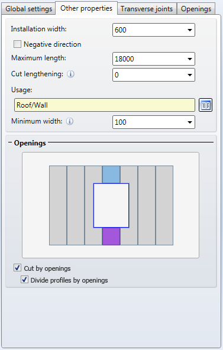
Task: Click the blue profile segment above opening
Action: tap(111, 174)
